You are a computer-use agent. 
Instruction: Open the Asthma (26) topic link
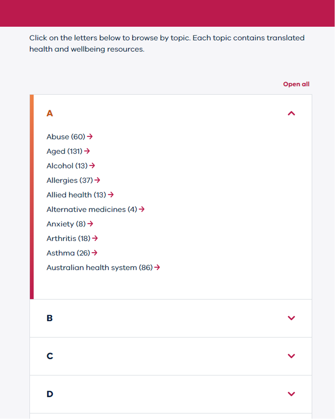68,253
